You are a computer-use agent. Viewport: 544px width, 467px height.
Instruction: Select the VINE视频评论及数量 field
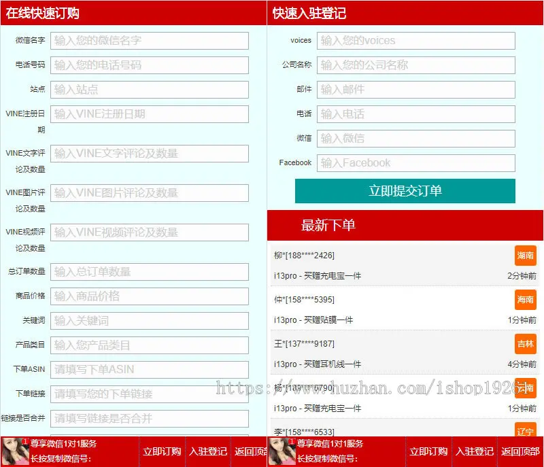150,232
